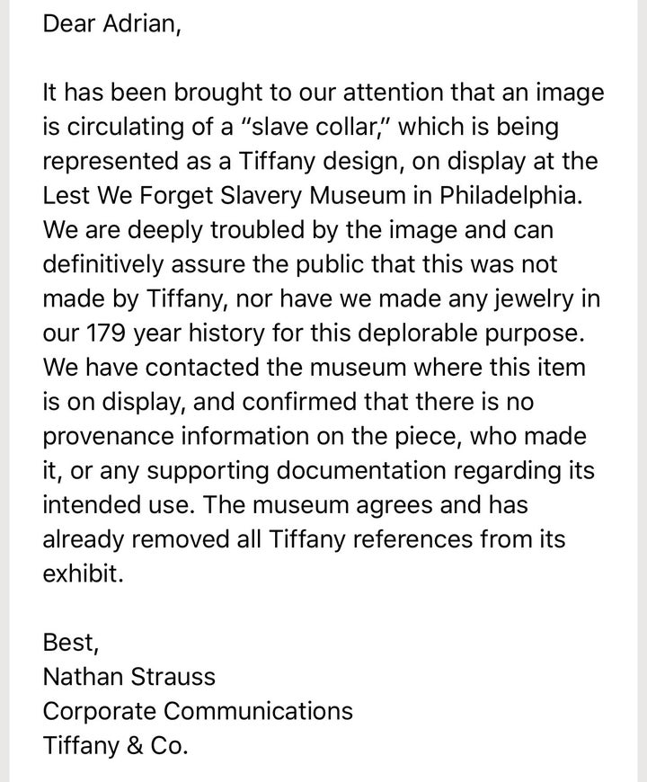Screen dimensions: 647x782
Task: Click the phrase "slave collar" in quotes
Action: (x=316, y=127)
